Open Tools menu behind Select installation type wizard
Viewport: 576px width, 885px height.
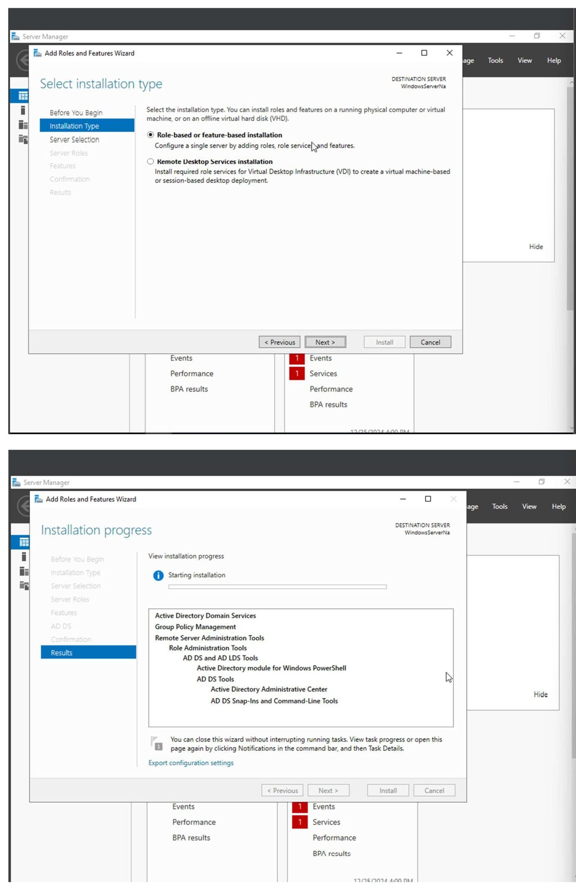tap(495, 60)
